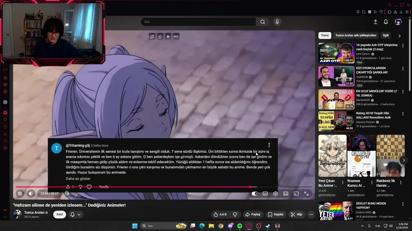The width and height of the screenshot is (412, 231).
Task: Open video player settings gear
Action: (x=276, y=193)
